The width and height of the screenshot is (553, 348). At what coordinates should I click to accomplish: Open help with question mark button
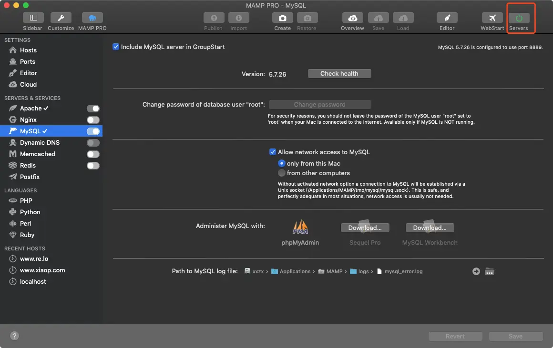click(x=14, y=336)
